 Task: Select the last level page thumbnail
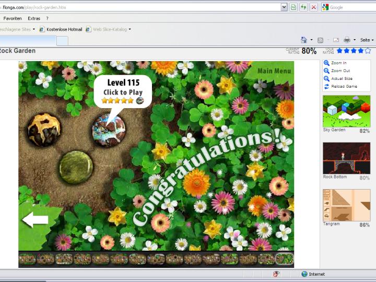285,259
